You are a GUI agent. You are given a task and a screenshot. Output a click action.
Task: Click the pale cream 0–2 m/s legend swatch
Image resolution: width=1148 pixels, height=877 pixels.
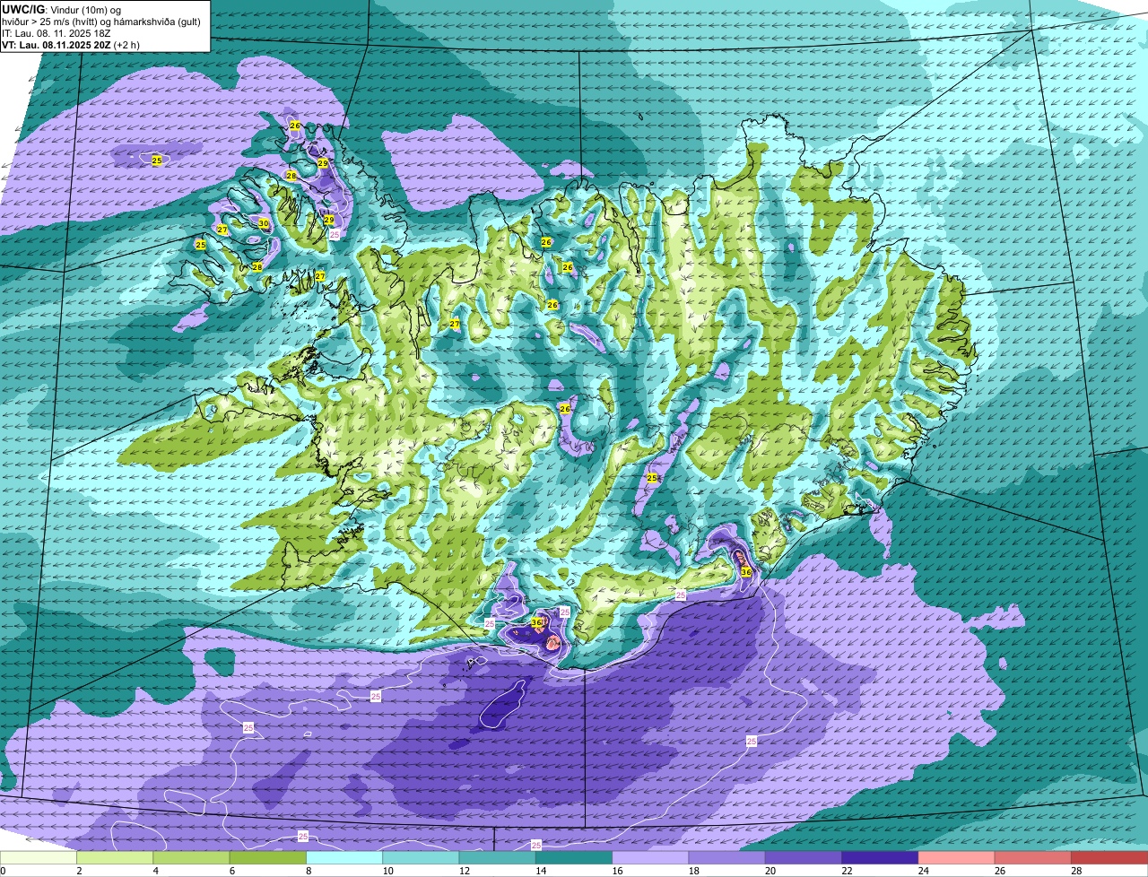click(x=39, y=858)
